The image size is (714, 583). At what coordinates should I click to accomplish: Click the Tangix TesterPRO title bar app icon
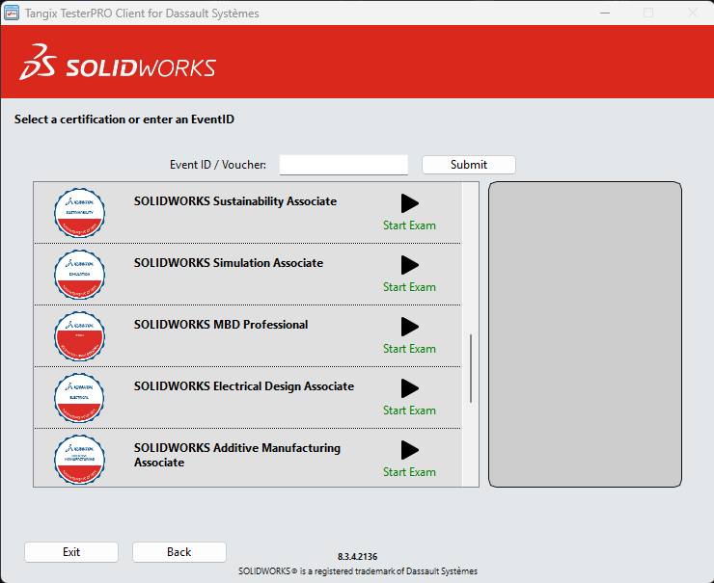11,13
